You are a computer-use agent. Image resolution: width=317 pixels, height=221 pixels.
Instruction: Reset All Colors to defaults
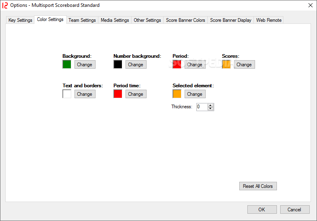point(258,186)
